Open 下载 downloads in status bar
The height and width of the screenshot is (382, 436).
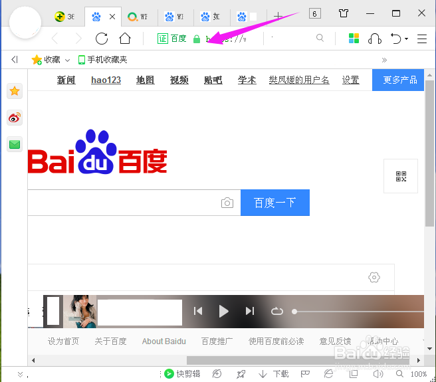coord(274,374)
